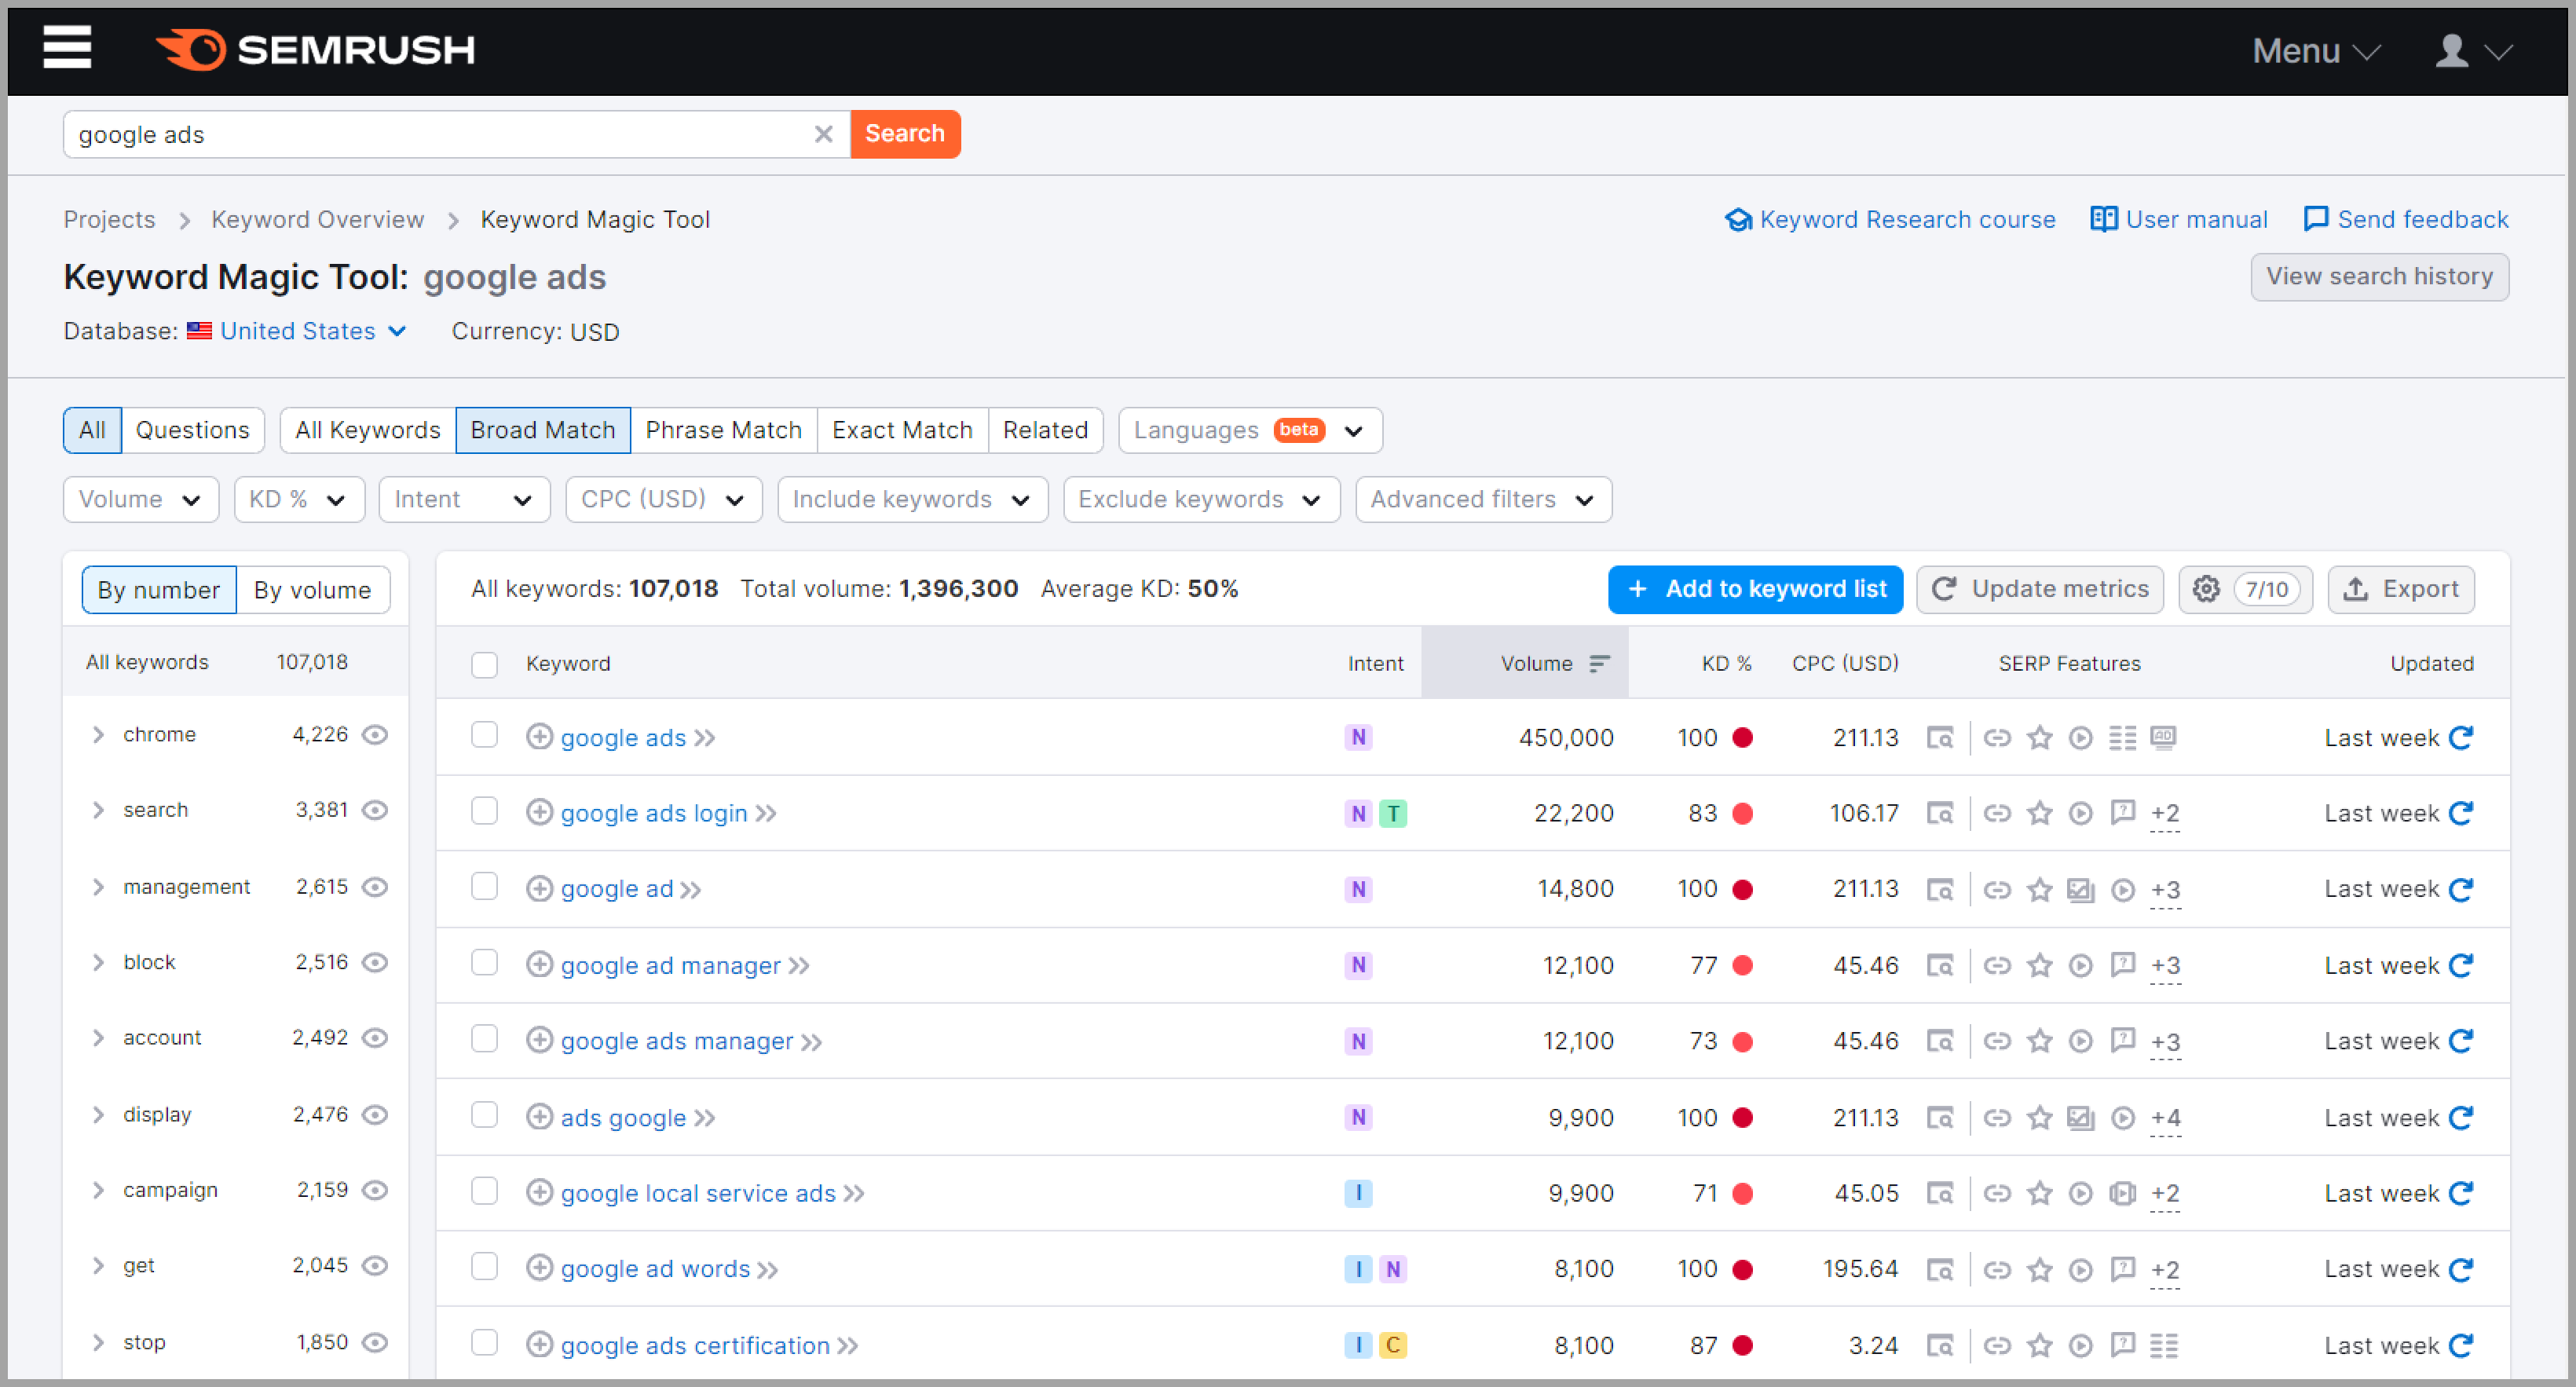The height and width of the screenshot is (1387, 2576).
Task: Click plus icon beside ads google
Action: pos(539,1117)
